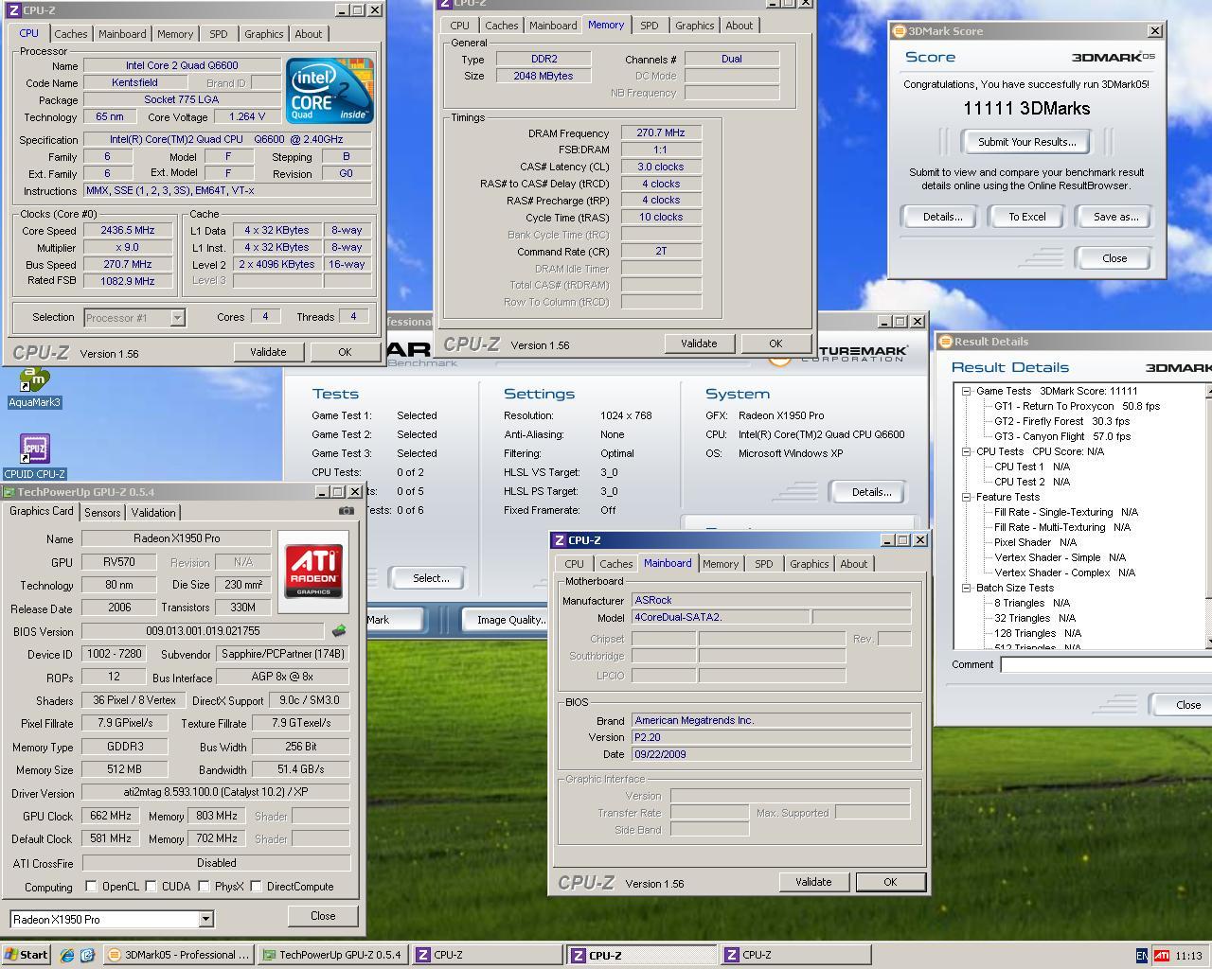Click the To Excel button
1212x969 pixels.
[1027, 217]
